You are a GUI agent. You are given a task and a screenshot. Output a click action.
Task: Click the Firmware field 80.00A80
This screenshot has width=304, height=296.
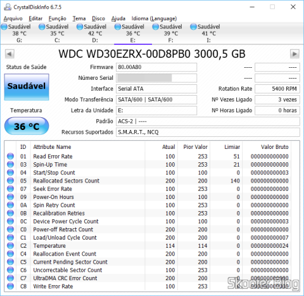[x=156, y=67]
